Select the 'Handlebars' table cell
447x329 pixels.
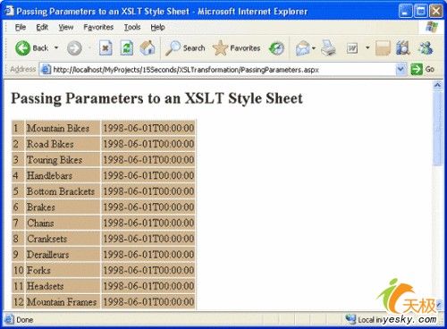click(x=63, y=175)
